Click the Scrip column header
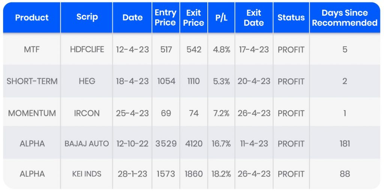Image resolution: width=384 pixels, height=191 pixels. point(87,18)
